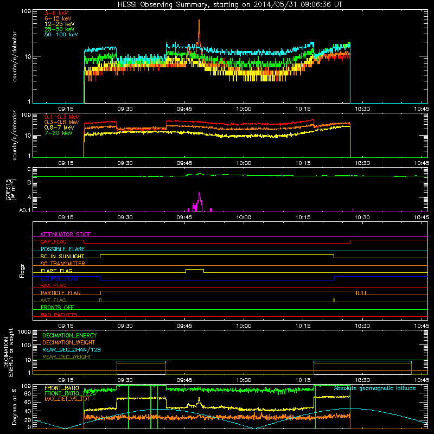This screenshot has height=434, width=434.
Task: Select the GAP_FLAG label
Action: coord(53,241)
